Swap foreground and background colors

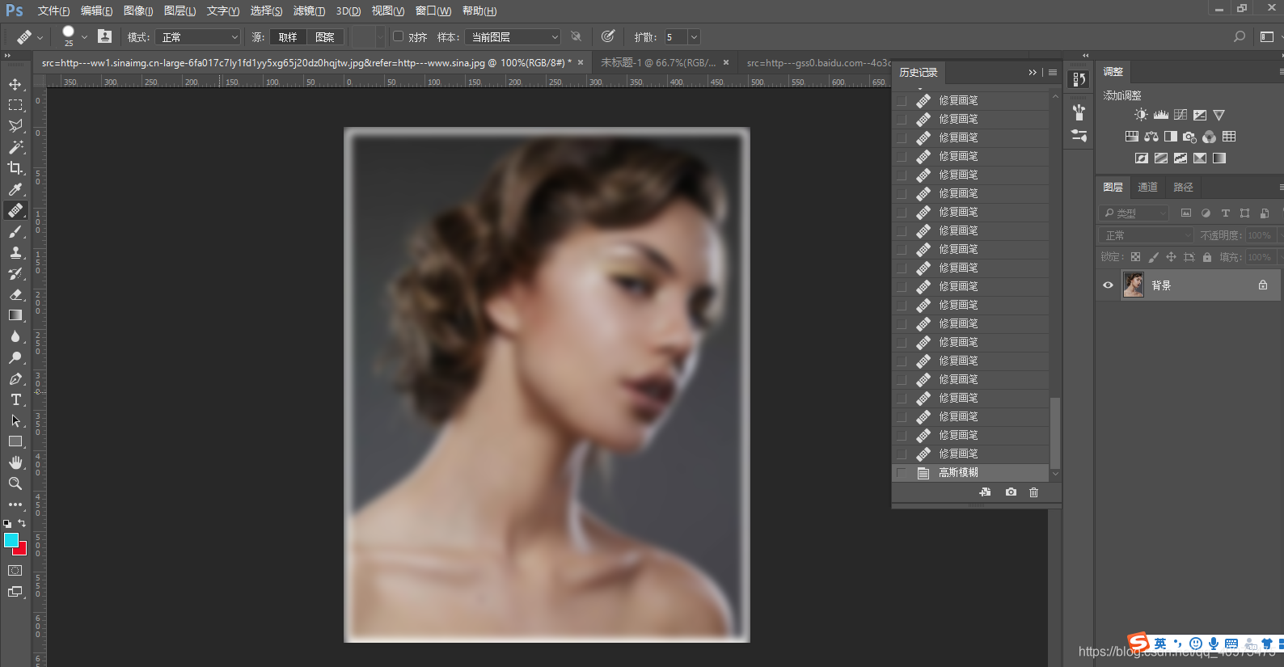tap(22, 523)
